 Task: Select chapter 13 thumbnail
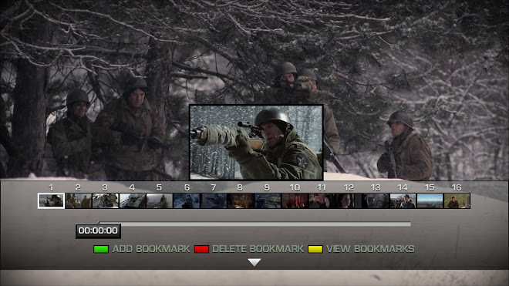376,200
